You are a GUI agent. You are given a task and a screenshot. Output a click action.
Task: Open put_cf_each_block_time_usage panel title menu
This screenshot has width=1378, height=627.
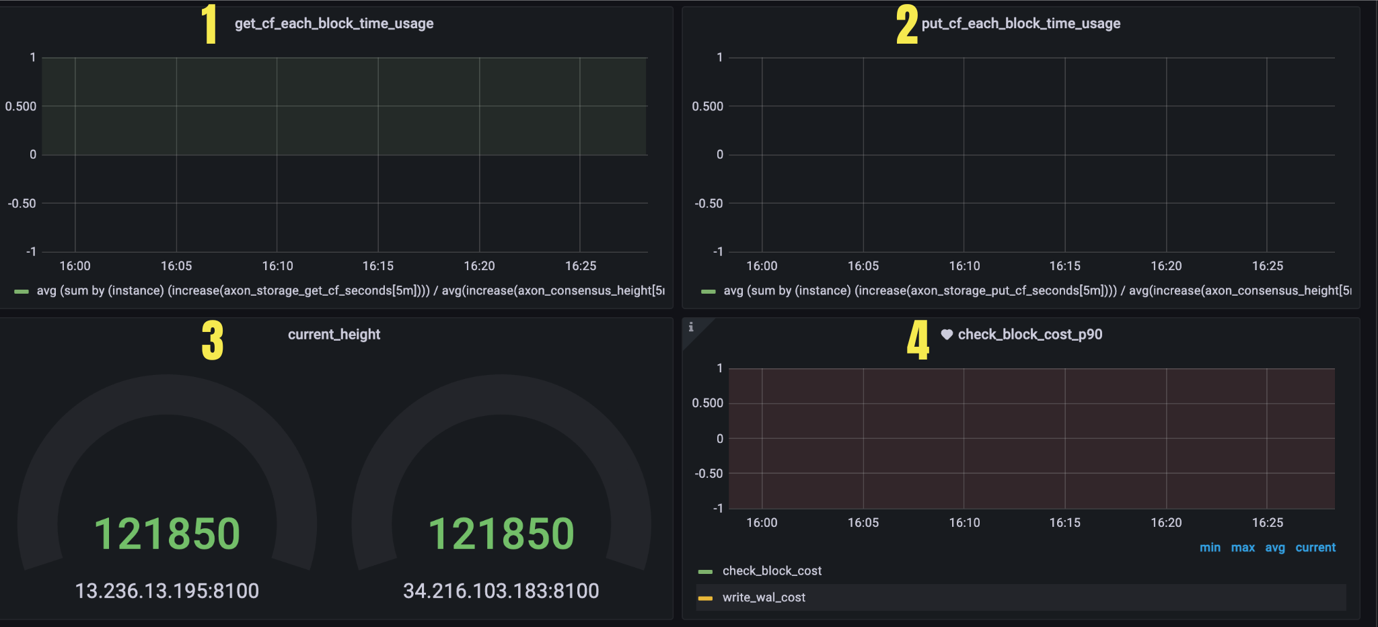click(1021, 24)
